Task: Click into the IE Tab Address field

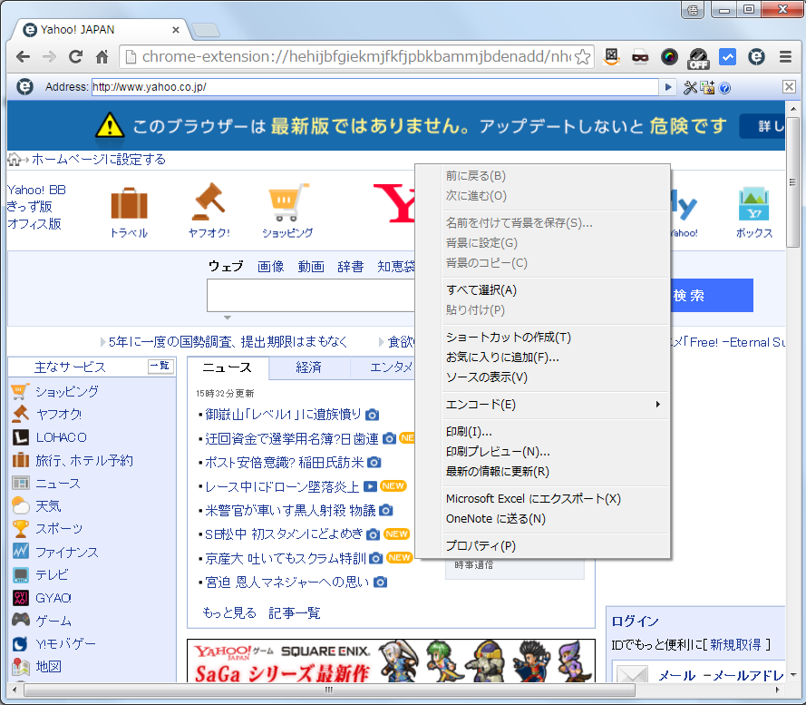Action: [x=374, y=87]
